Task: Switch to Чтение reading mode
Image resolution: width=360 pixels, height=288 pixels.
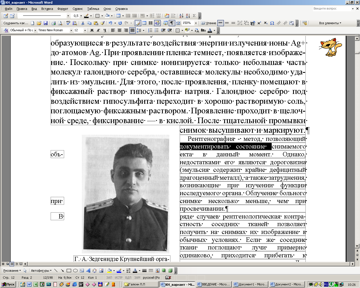Action: click(x=208, y=23)
